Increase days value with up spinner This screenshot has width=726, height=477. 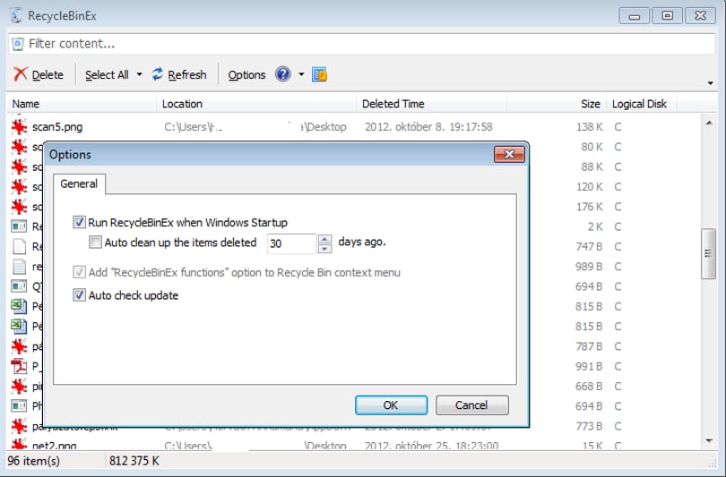pos(325,239)
